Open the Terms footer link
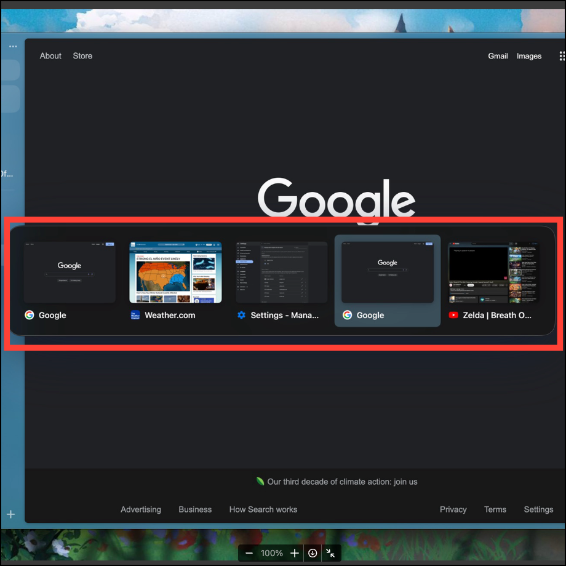566x566 pixels. coord(495,509)
